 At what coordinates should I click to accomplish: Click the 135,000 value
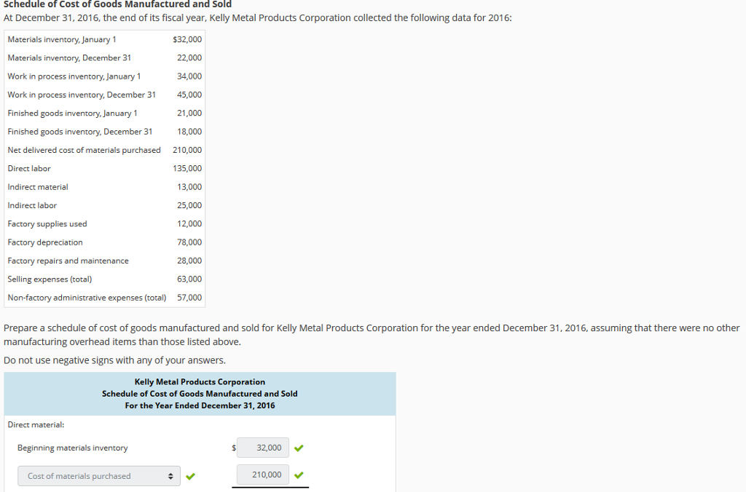187,169
